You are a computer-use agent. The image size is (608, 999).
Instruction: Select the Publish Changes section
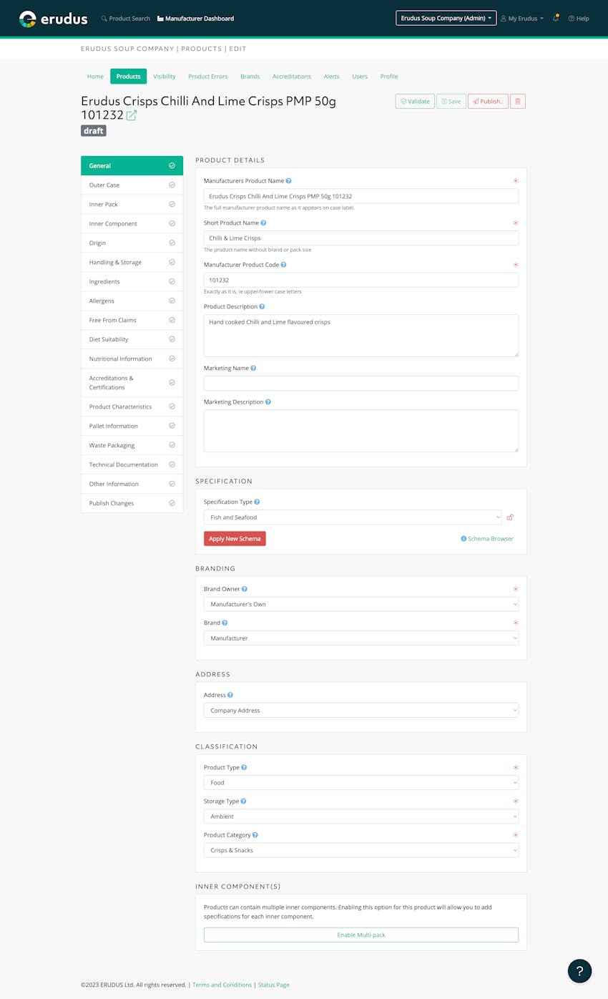point(132,504)
